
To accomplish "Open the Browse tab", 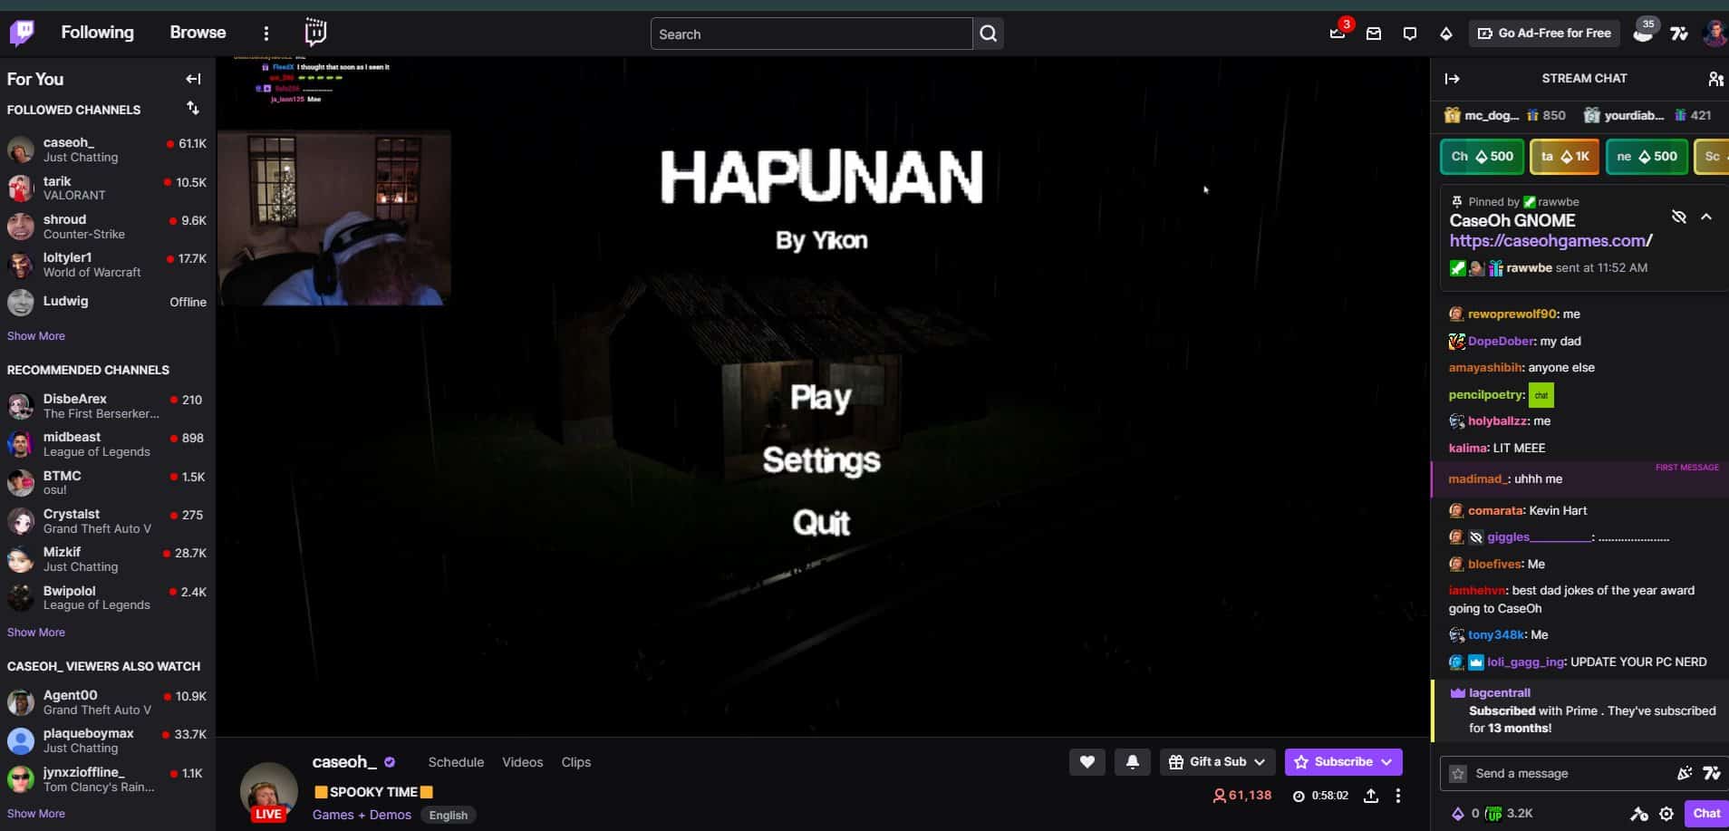I will click(x=198, y=33).
